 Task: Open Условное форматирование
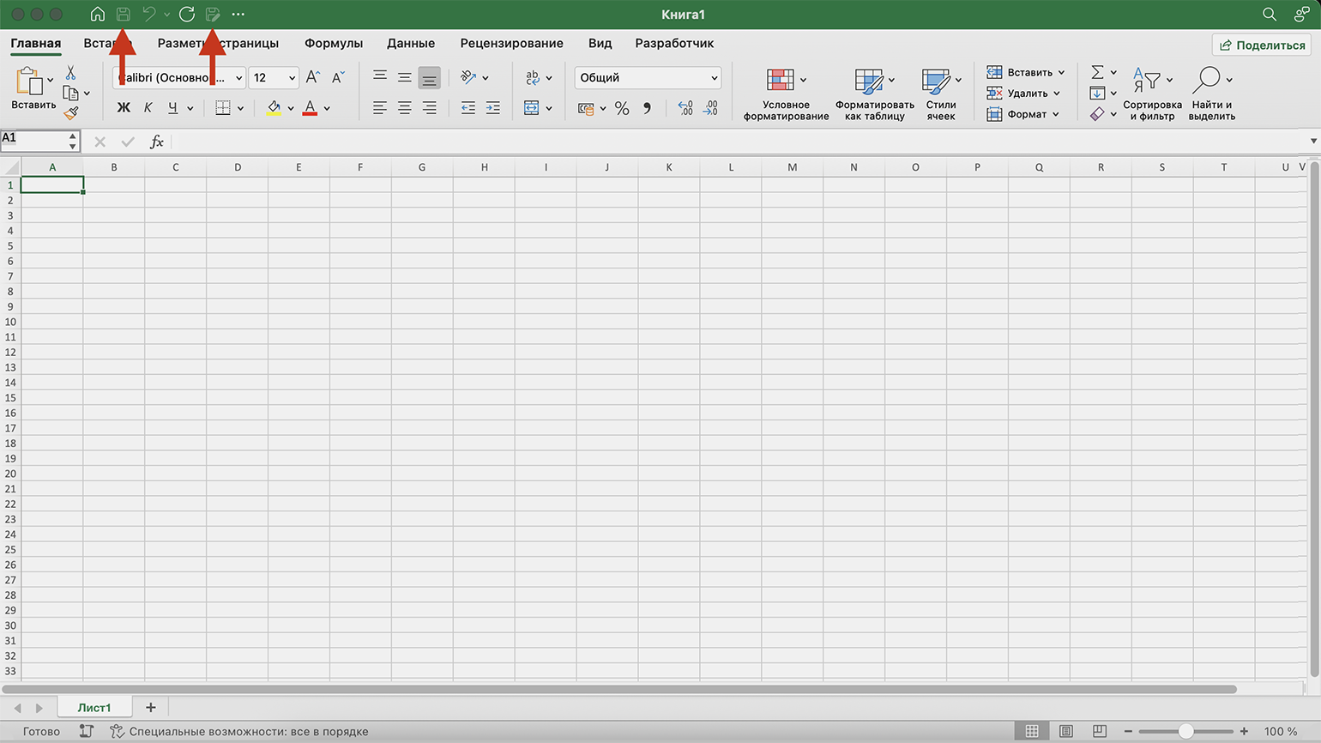pyautogui.click(x=786, y=94)
